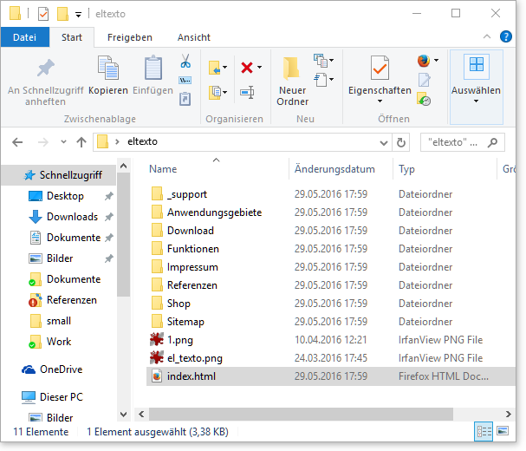Expand the Eigenschaften dropdown arrow
This screenshot has height=451, width=526.
(380, 101)
